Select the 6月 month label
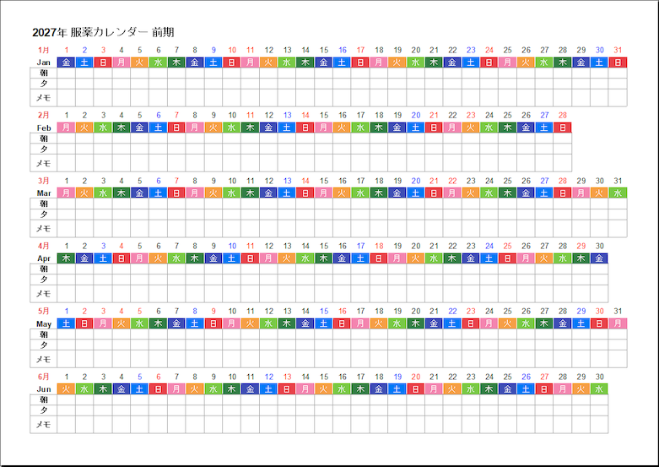 click(43, 377)
